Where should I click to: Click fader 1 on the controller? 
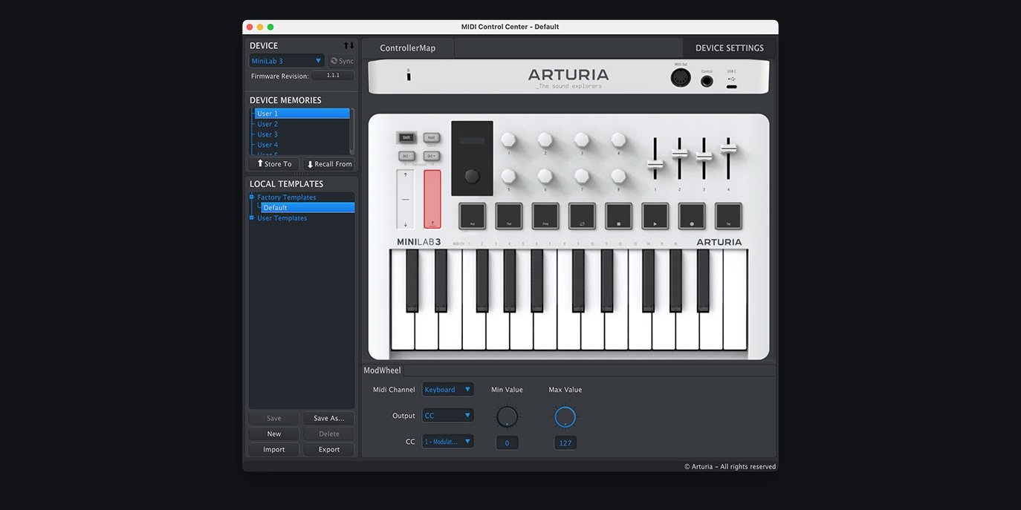[655, 164]
